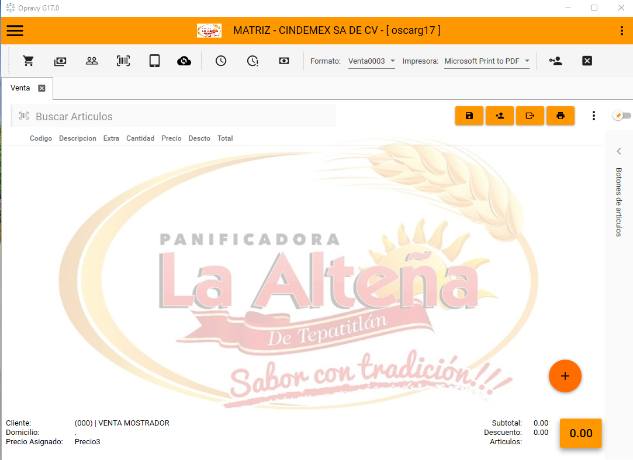Image resolution: width=633 pixels, height=460 pixels.
Task: Click the Buscar Articulos search field
Action: click(174, 116)
